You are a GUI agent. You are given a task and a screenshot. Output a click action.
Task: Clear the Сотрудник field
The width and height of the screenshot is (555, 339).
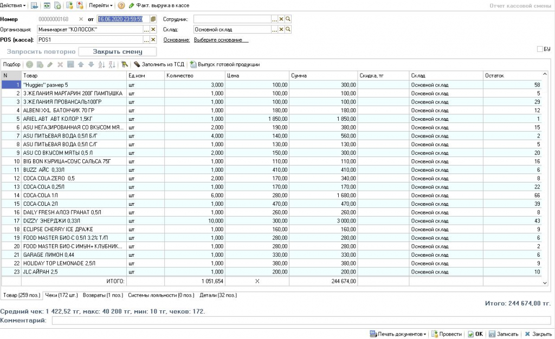click(281, 19)
